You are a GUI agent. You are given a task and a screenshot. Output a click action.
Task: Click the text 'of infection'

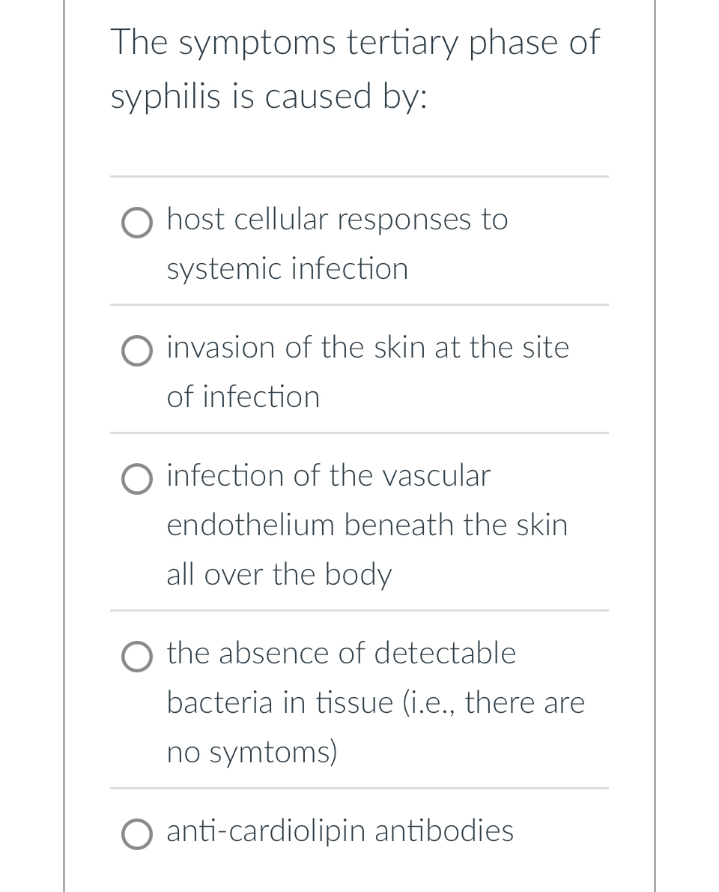click(x=243, y=397)
